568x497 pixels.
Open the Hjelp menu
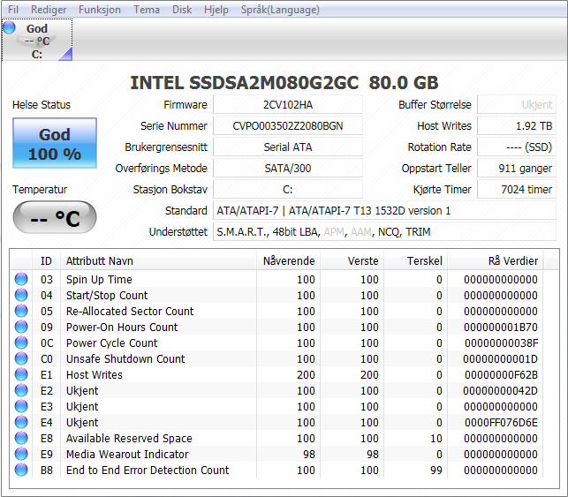point(216,10)
